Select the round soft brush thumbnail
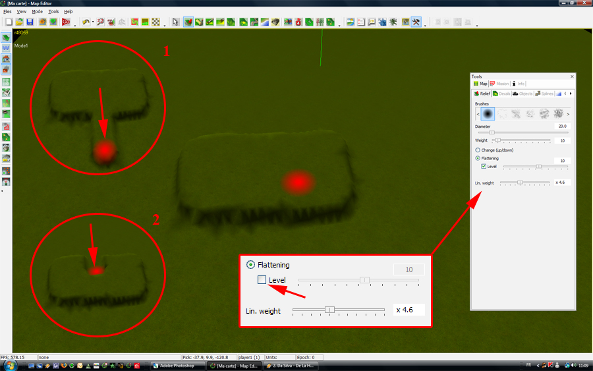Viewport: 593px width, 371px height. pos(488,114)
